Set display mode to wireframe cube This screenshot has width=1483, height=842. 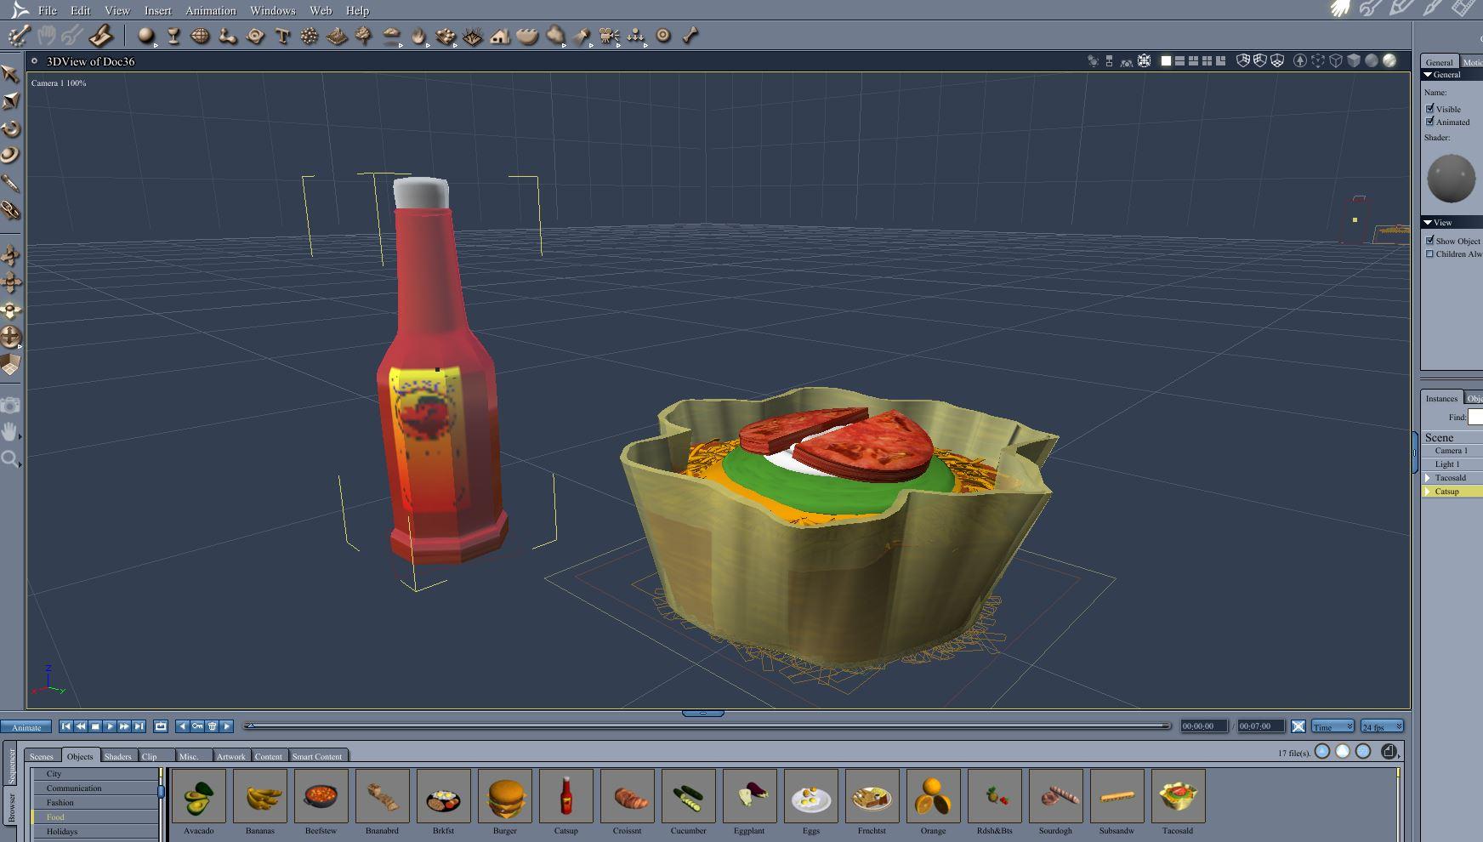click(1336, 61)
